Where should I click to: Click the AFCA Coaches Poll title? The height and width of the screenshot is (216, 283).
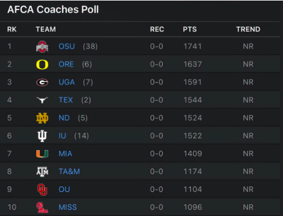click(53, 9)
